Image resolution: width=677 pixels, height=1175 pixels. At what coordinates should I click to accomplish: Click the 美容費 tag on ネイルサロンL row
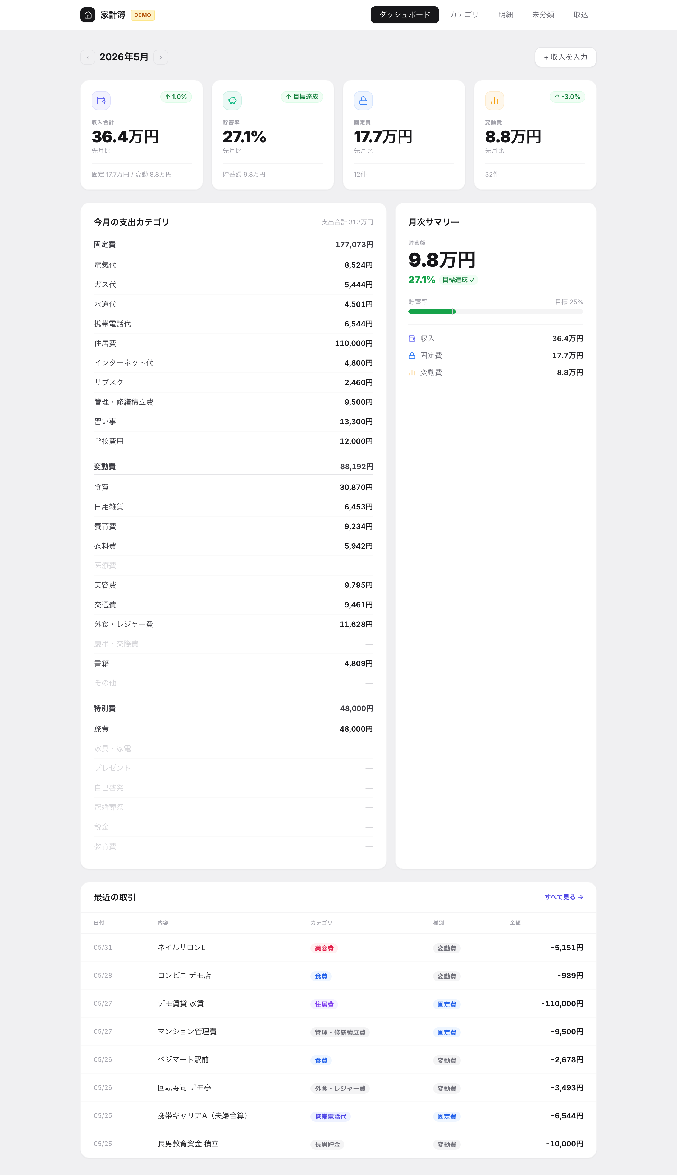click(324, 948)
